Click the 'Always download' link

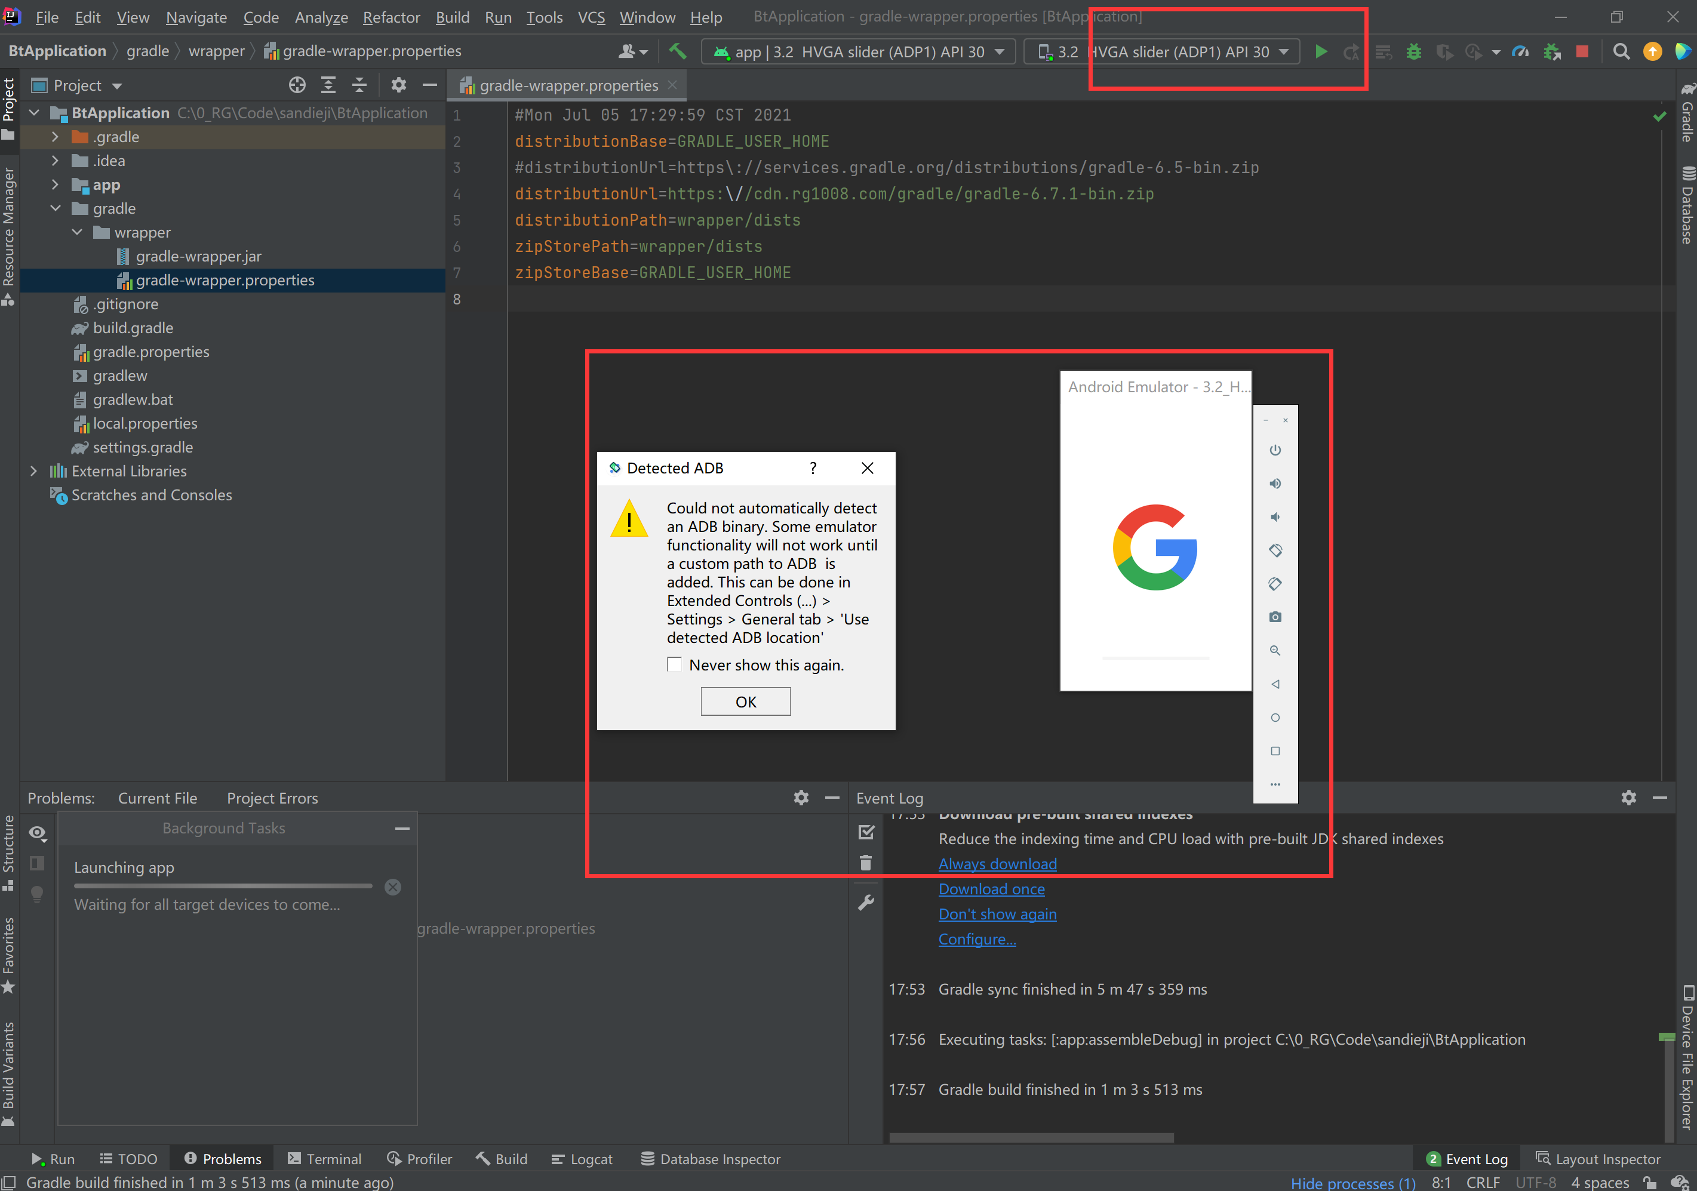pyautogui.click(x=997, y=864)
